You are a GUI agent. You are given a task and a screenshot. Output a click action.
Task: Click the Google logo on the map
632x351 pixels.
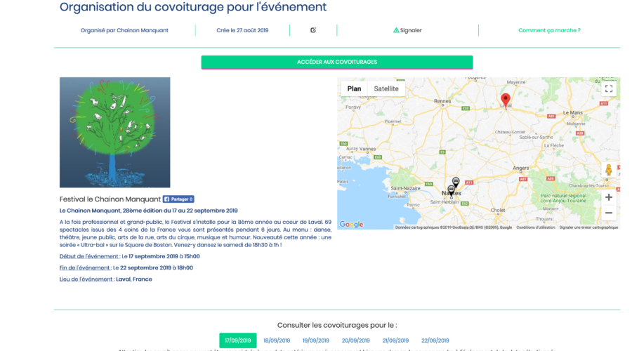click(x=351, y=225)
